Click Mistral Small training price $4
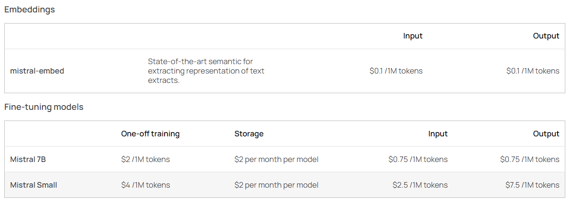This screenshot has height=212, width=573. click(145, 185)
